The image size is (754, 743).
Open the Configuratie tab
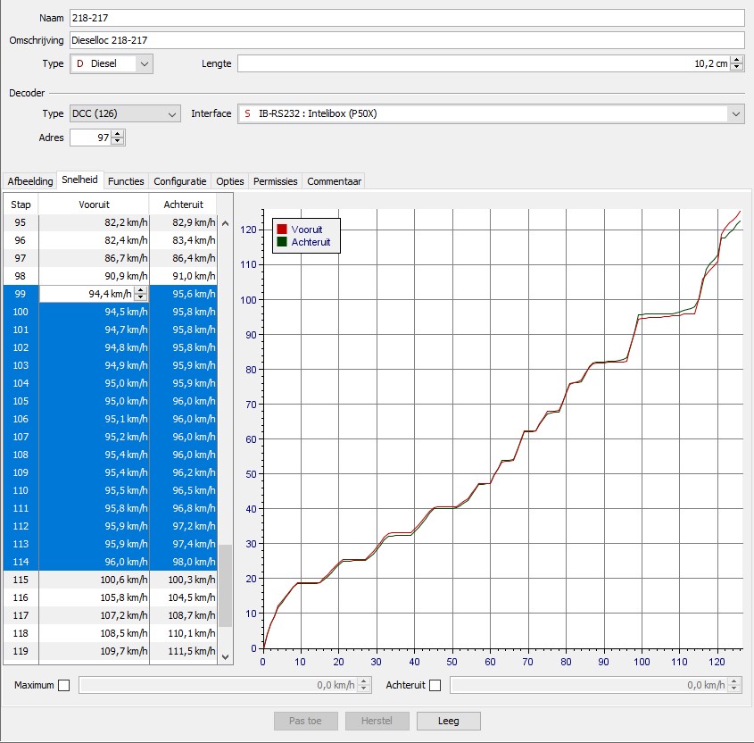coord(180,181)
